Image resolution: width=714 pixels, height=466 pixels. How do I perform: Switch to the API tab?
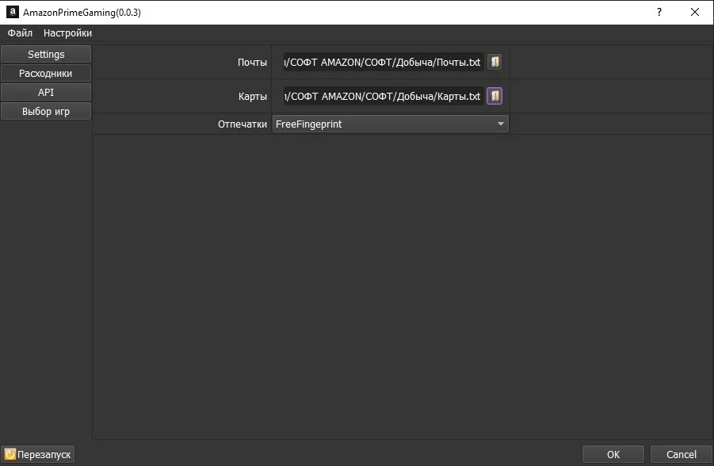(46, 93)
